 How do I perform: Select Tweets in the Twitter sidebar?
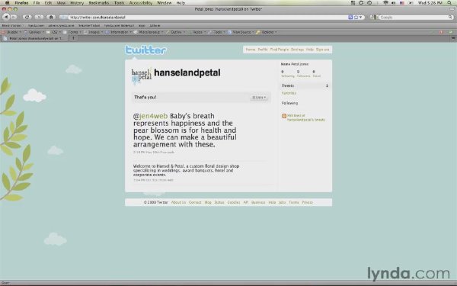(x=305, y=85)
